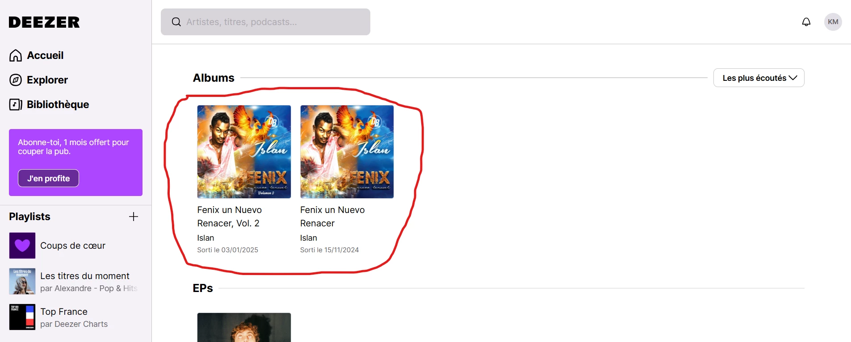Click the search magnifier icon

(x=176, y=22)
